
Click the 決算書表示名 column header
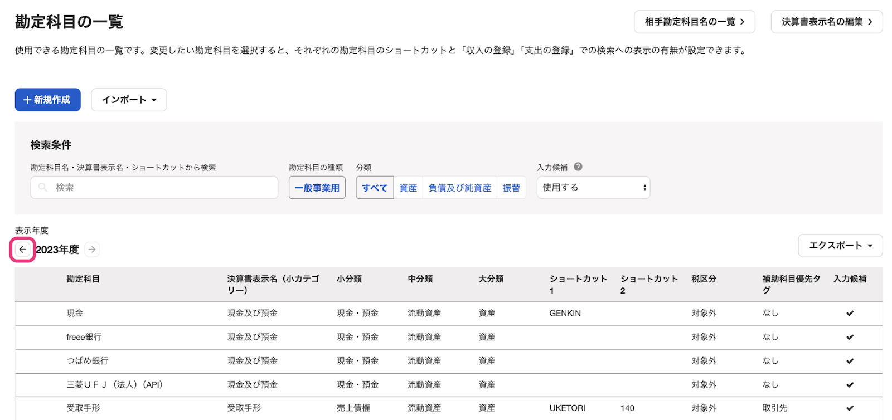[x=273, y=285]
